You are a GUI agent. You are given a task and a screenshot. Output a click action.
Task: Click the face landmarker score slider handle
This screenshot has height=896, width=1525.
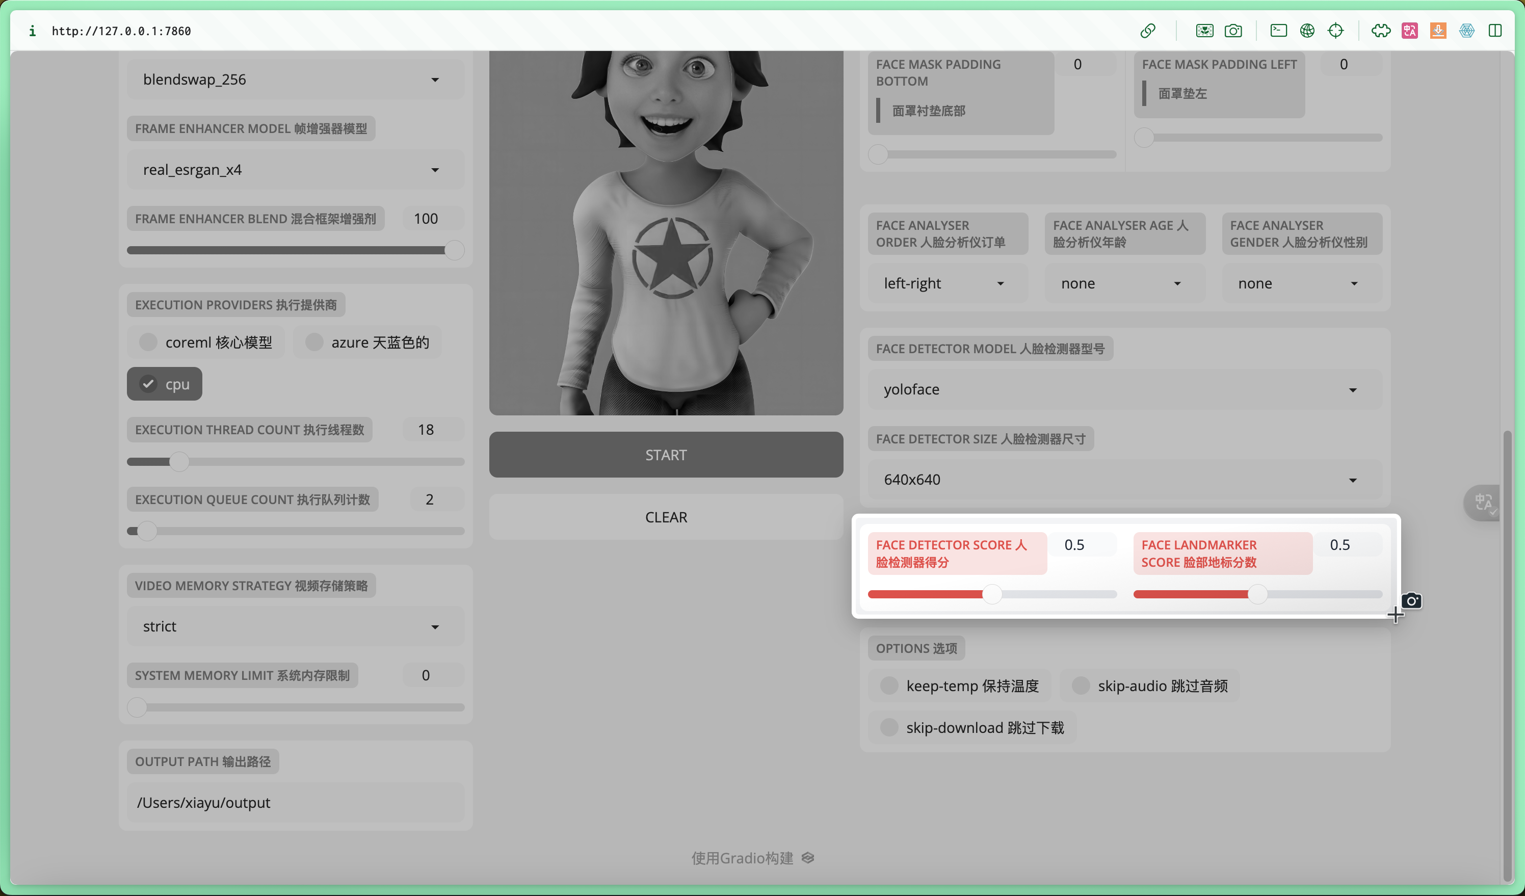click(1257, 595)
